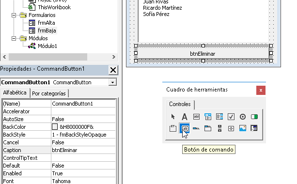Click the BackColor color swatch

tap(55, 127)
